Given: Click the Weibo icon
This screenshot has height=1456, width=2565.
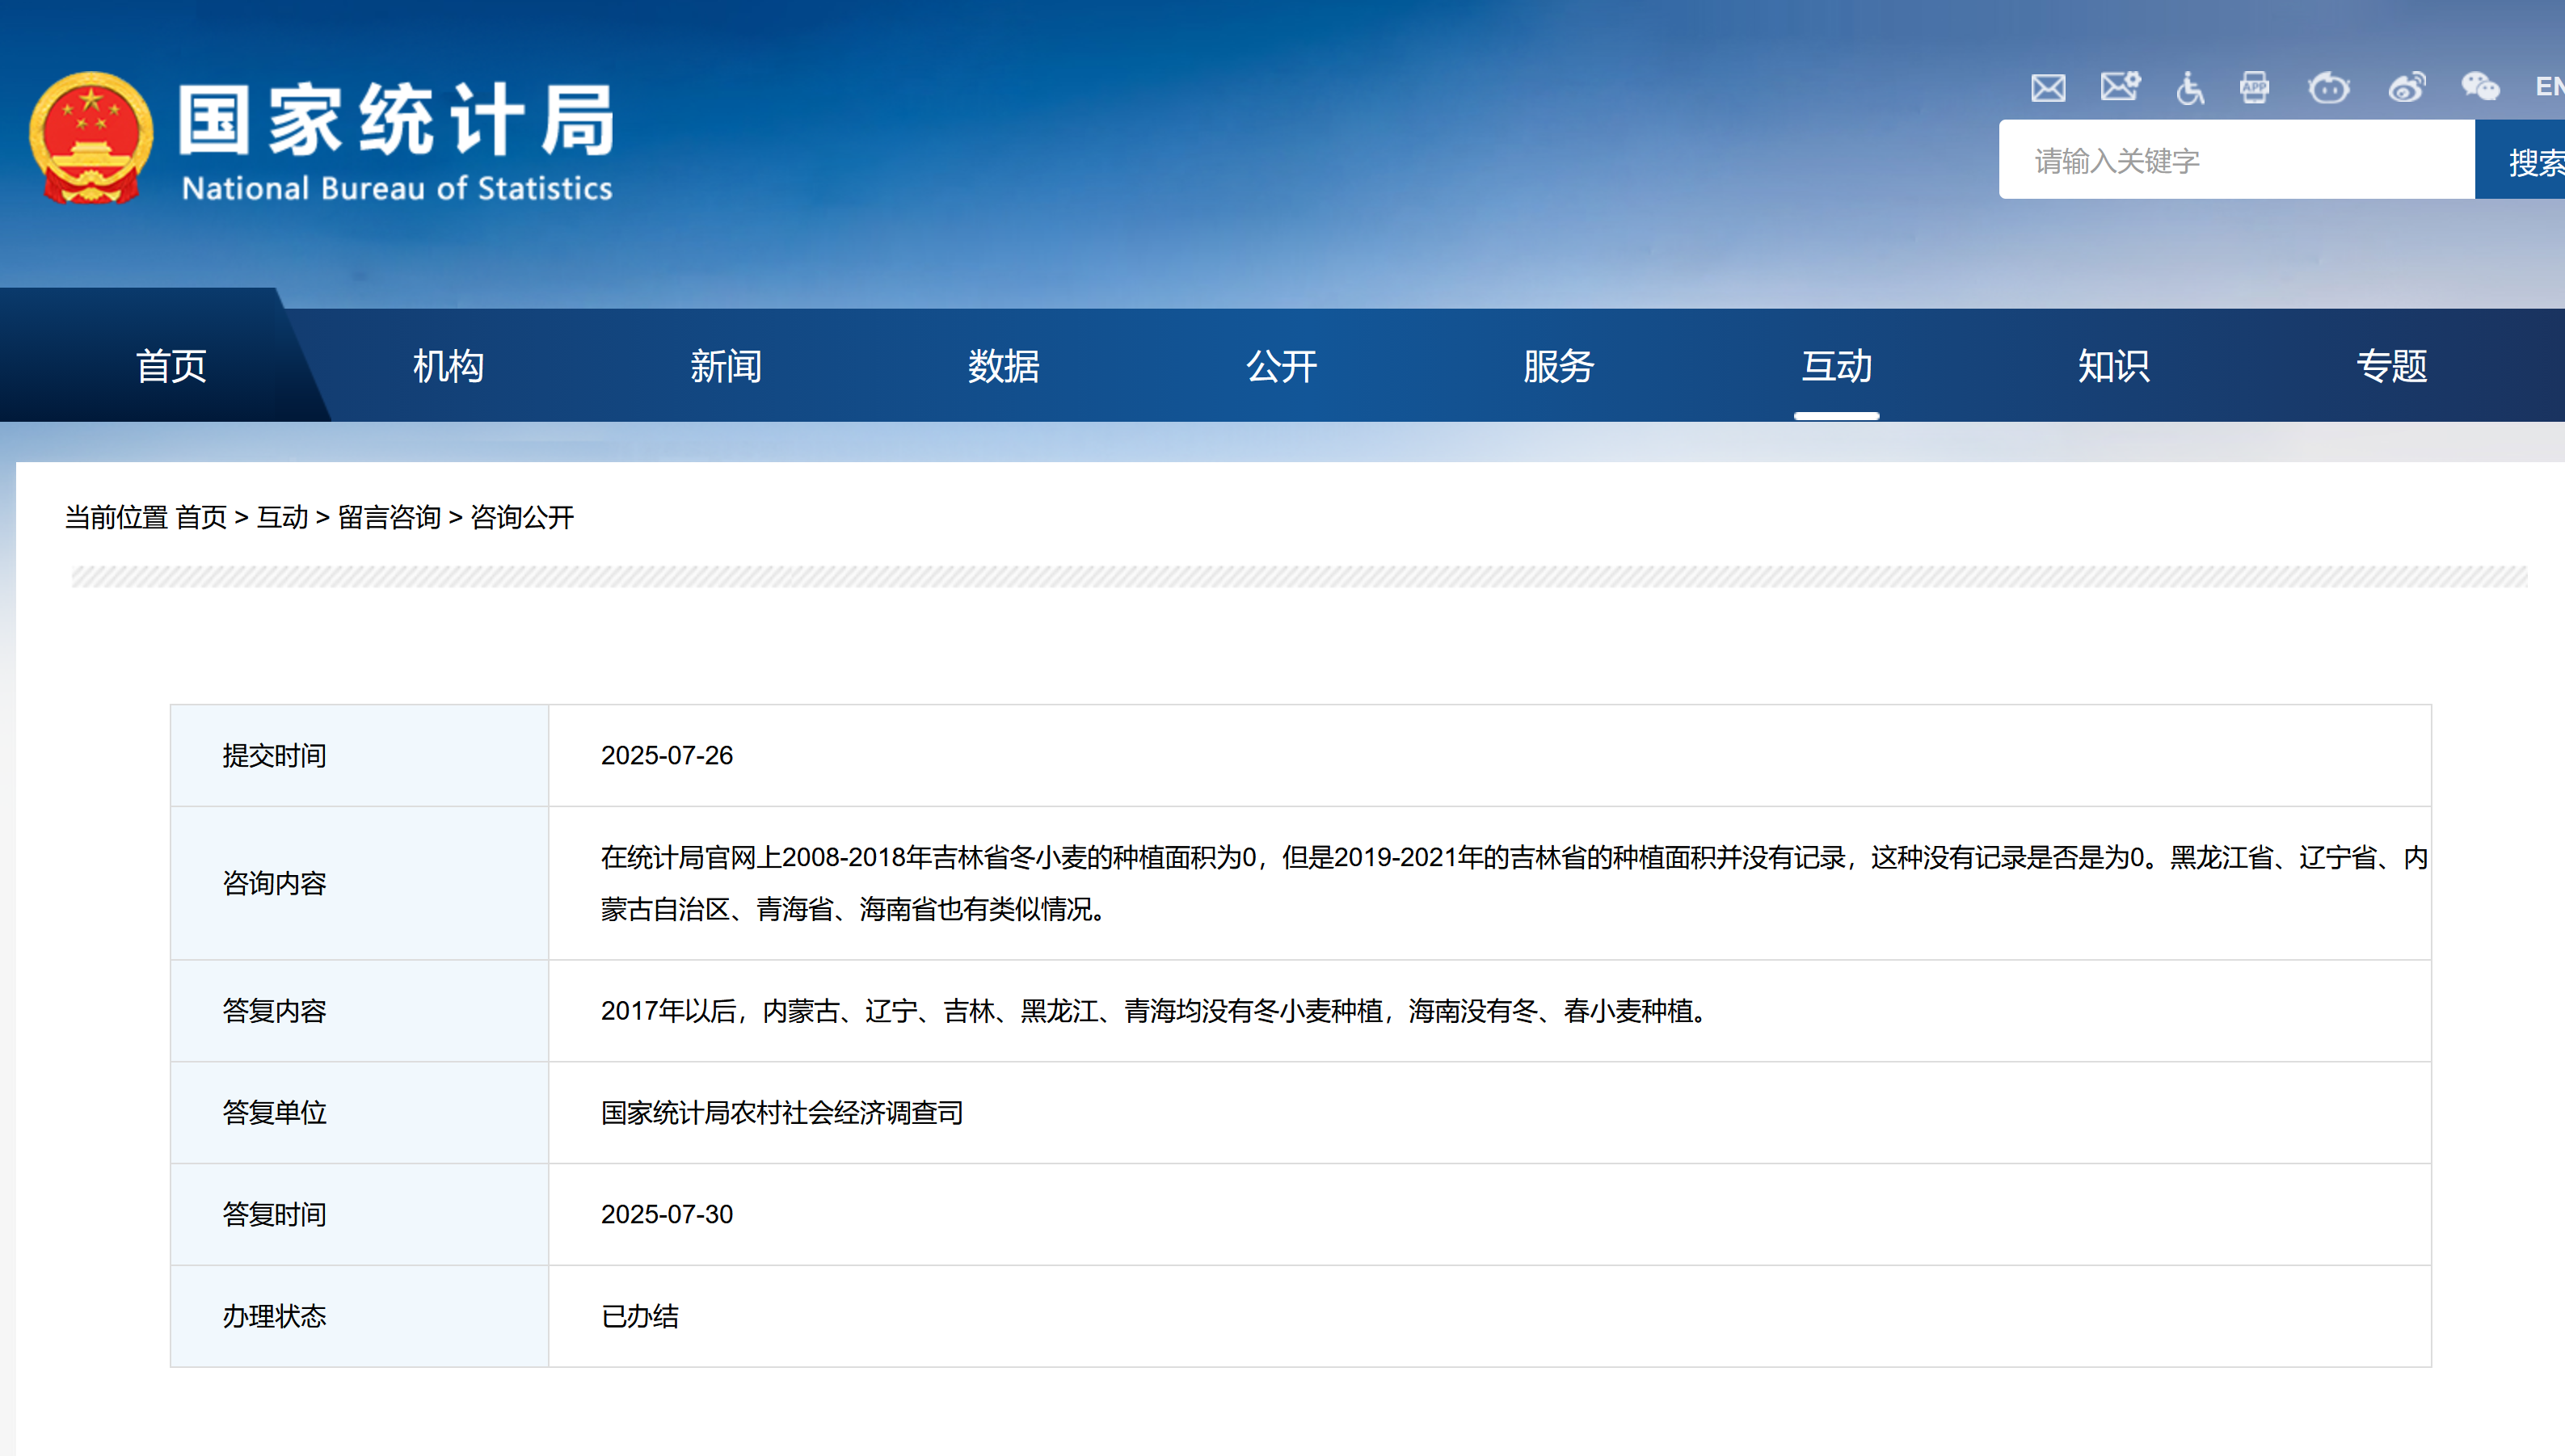Looking at the screenshot, I should 2406,88.
